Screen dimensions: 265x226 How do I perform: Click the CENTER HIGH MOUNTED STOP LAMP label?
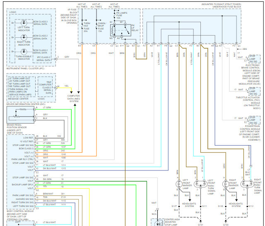coord(172,222)
